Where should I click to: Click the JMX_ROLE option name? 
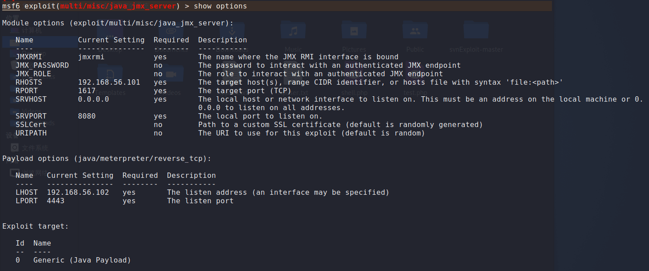(33, 74)
